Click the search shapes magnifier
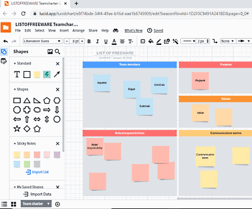 pyautogui.click(x=58, y=52)
